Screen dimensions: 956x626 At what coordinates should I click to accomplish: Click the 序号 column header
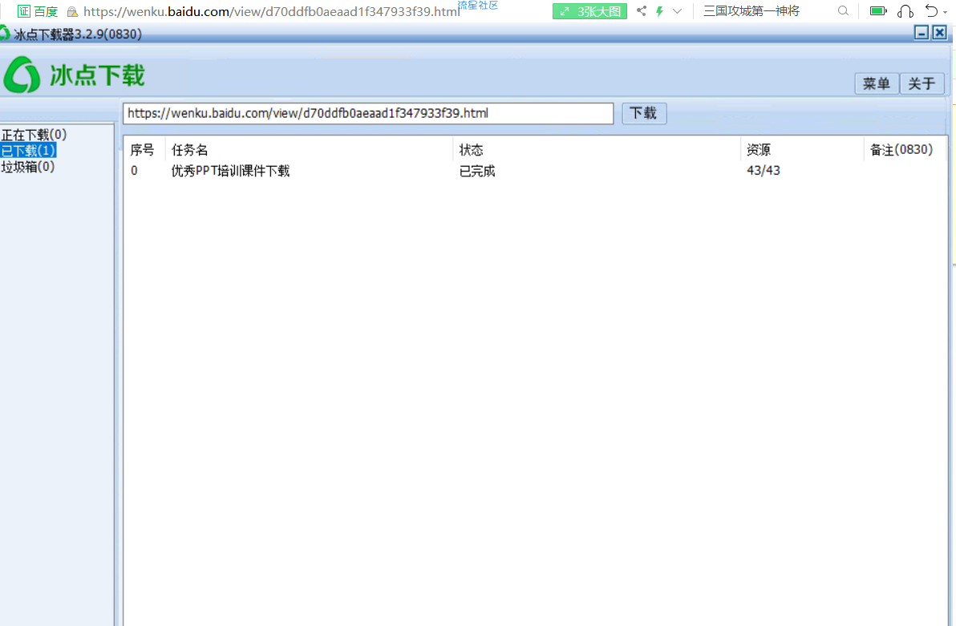click(x=142, y=150)
